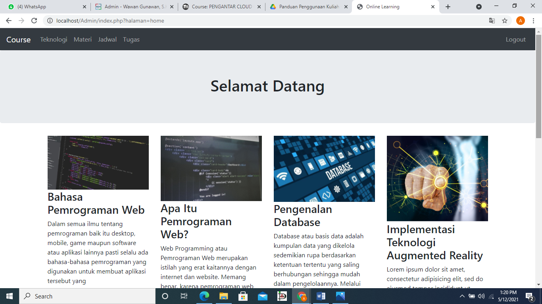Click the browser back arrow
This screenshot has width=542, height=304.
(9, 21)
